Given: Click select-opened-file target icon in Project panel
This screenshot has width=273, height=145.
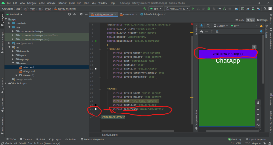Looking at the screenshot, I should [69, 14].
